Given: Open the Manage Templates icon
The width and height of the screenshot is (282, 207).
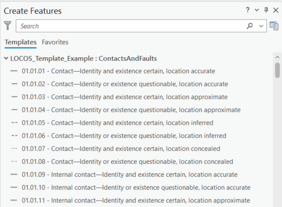Looking at the screenshot, I should [274, 26].
